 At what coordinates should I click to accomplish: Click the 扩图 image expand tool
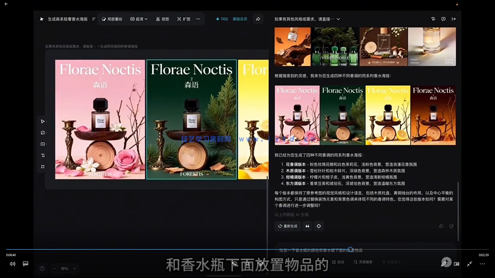[184, 19]
